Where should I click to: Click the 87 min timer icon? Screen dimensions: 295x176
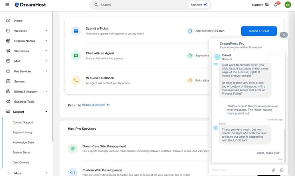pos(190,31)
